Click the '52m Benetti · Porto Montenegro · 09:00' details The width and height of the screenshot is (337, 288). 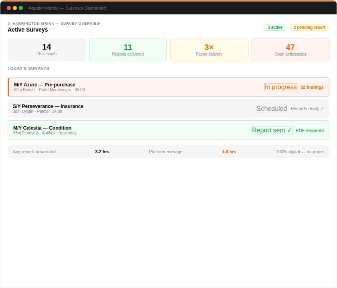pyautogui.click(x=49, y=90)
